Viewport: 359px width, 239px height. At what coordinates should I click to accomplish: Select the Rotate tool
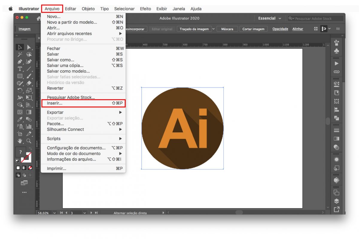point(20,91)
